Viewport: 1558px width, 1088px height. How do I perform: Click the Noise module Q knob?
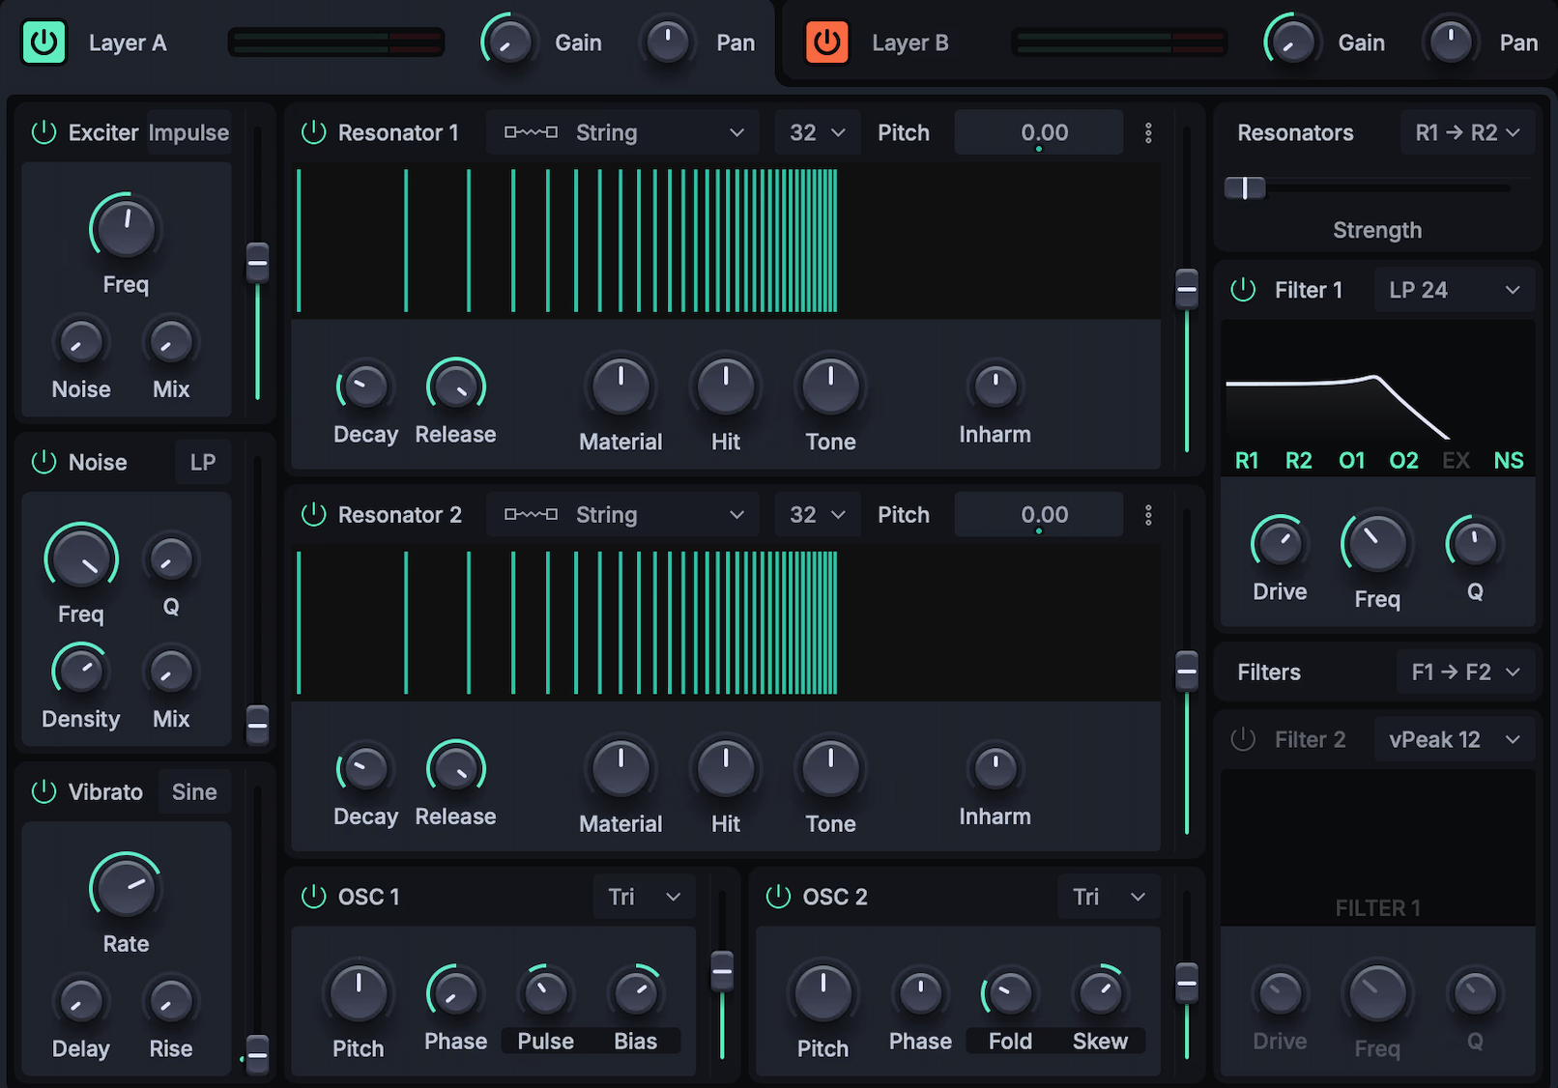coord(171,558)
